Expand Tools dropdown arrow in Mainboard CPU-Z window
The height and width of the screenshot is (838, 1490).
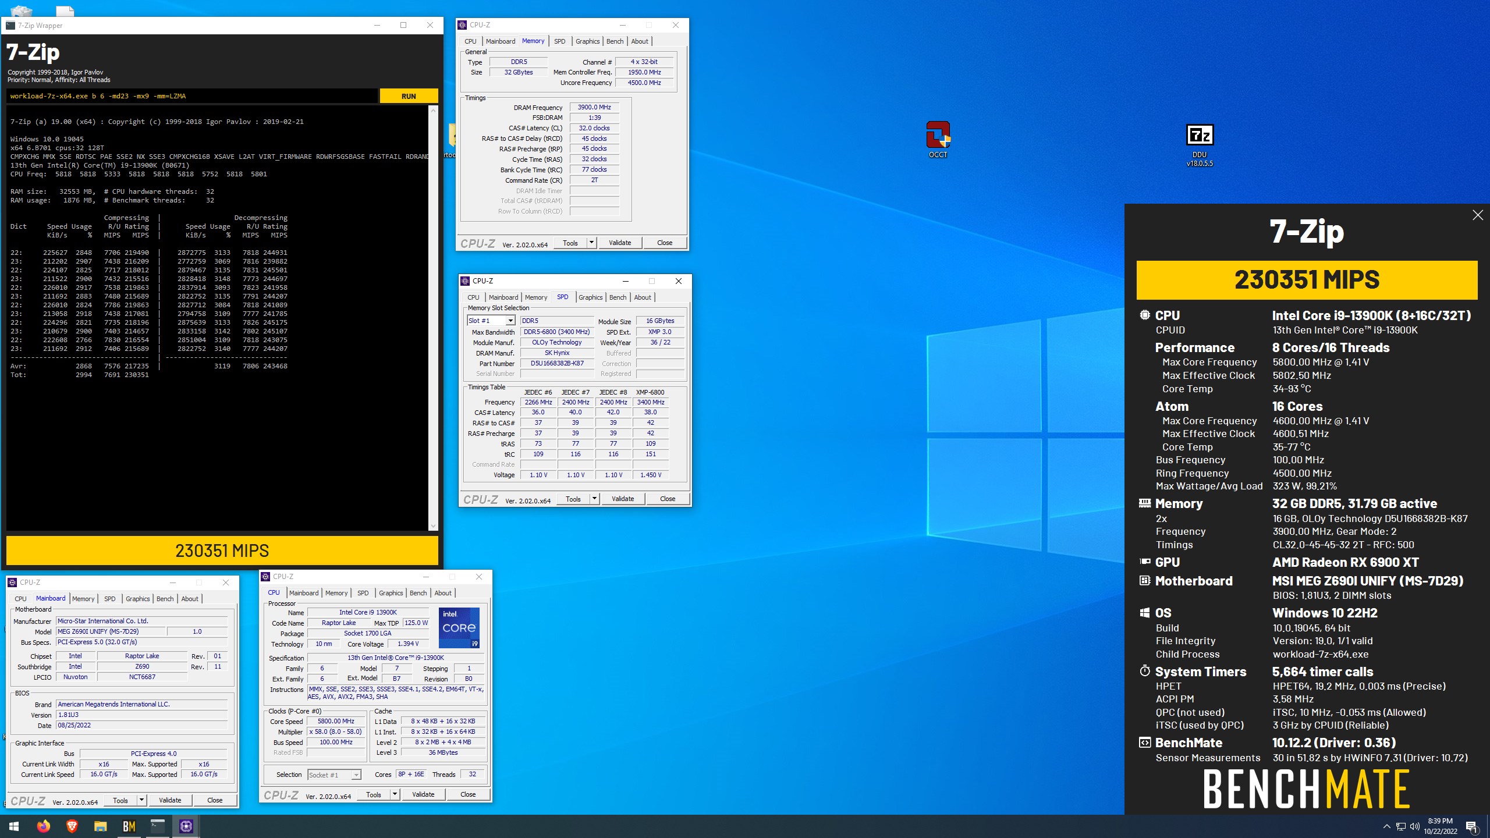tap(141, 800)
